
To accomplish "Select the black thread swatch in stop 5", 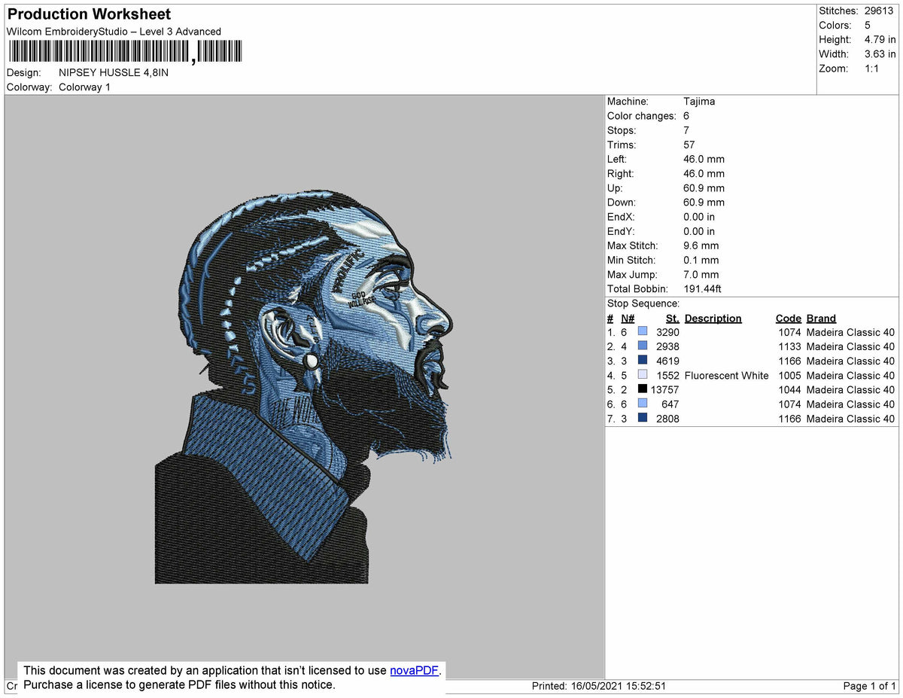I will 643,390.
